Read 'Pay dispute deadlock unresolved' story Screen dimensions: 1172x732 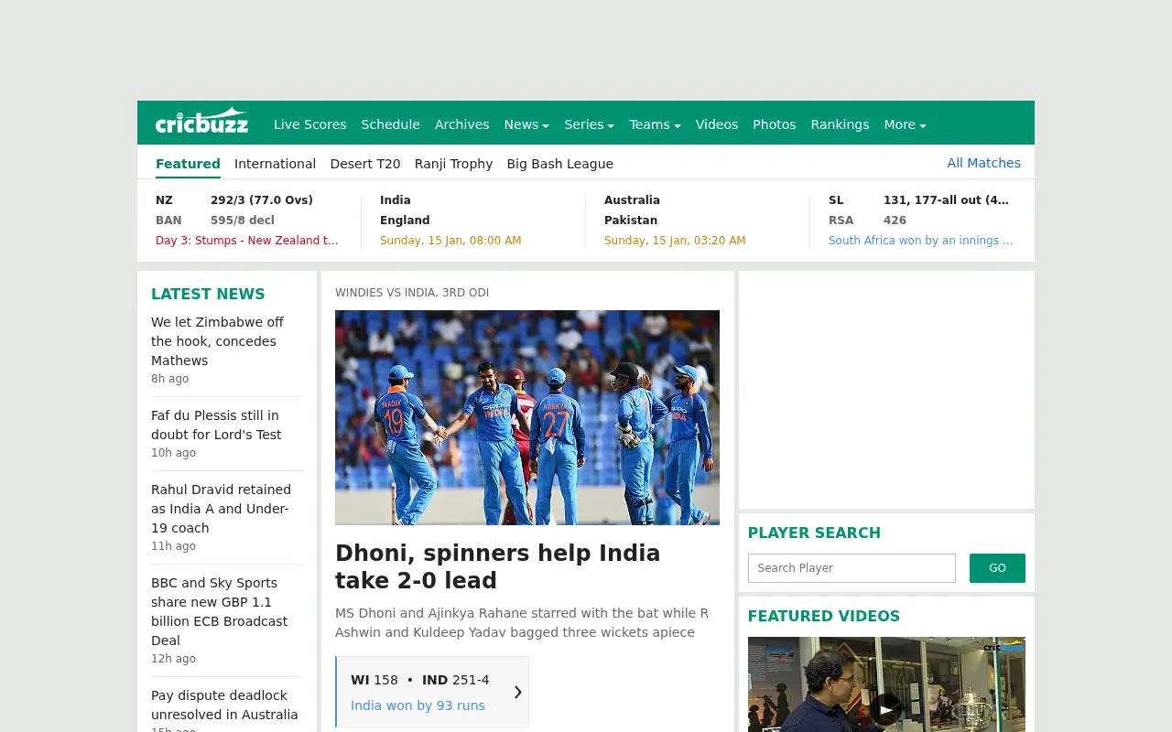coord(224,705)
